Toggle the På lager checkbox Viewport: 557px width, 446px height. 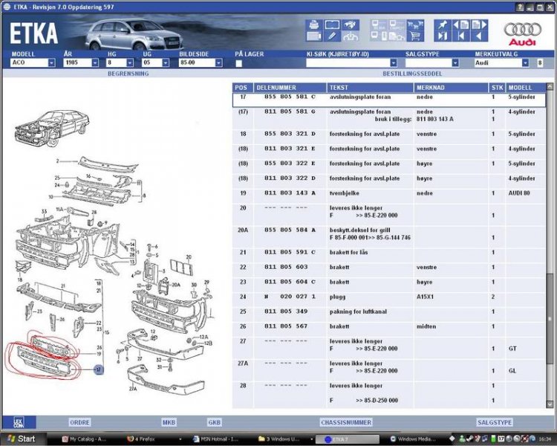coord(238,63)
